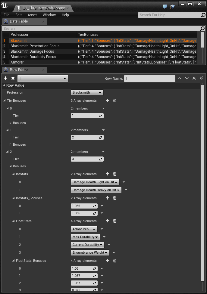The height and width of the screenshot is (294, 207).
Task: Open the Armor Pen stat dropdown
Action: pos(84,229)
